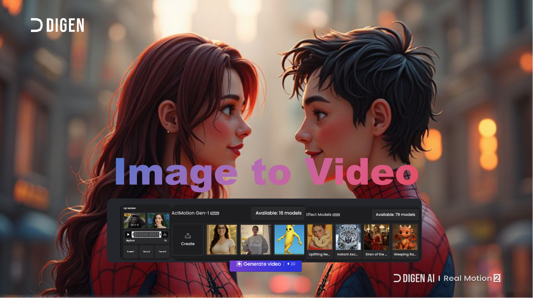Click the Beta badge next to ActMotion Gen-1
Screen dimensions: 533x298
point(215,213)
